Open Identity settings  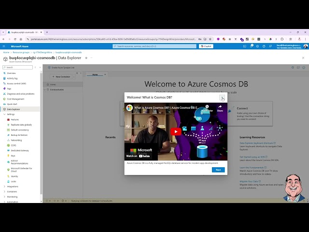click(14, 176)
